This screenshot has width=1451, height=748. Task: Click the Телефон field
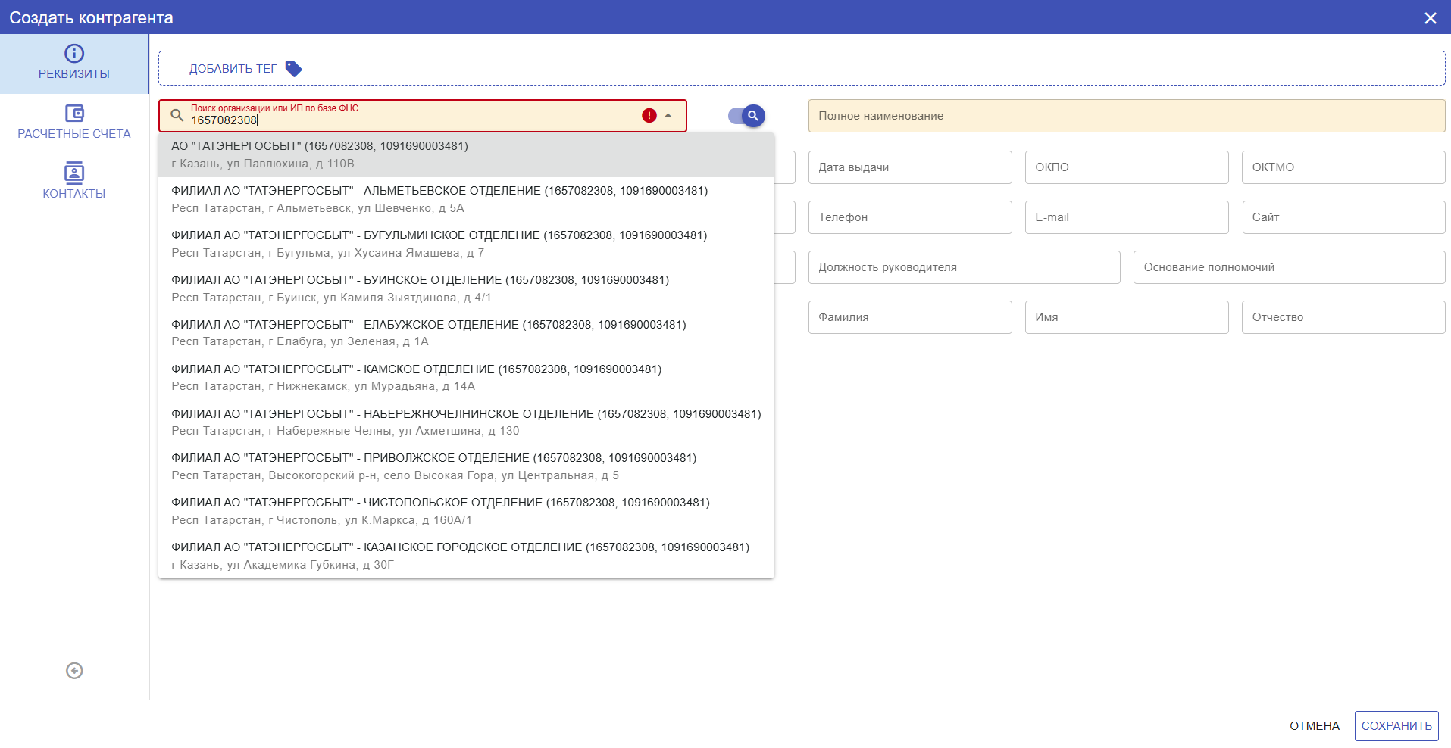click(910, 217)
